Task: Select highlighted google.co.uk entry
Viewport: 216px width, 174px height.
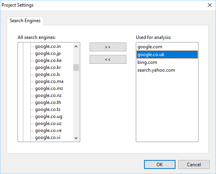Action: click(167, 54)
